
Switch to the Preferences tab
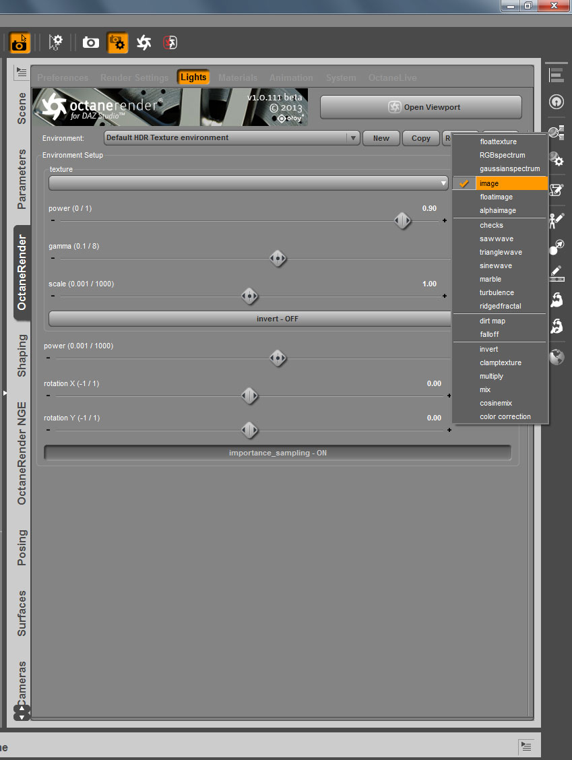click(63, 77)
